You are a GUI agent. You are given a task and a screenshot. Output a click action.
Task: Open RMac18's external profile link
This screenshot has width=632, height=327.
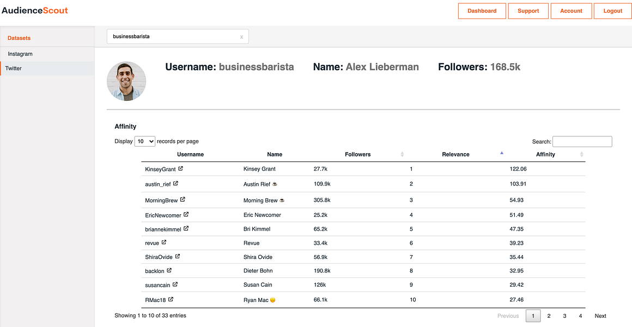point(171,299)
